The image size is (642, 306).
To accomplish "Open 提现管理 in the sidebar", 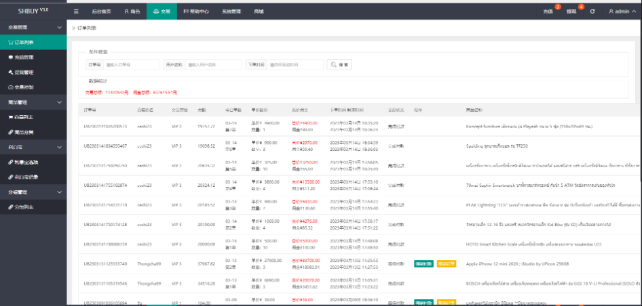I will [33, 72].
